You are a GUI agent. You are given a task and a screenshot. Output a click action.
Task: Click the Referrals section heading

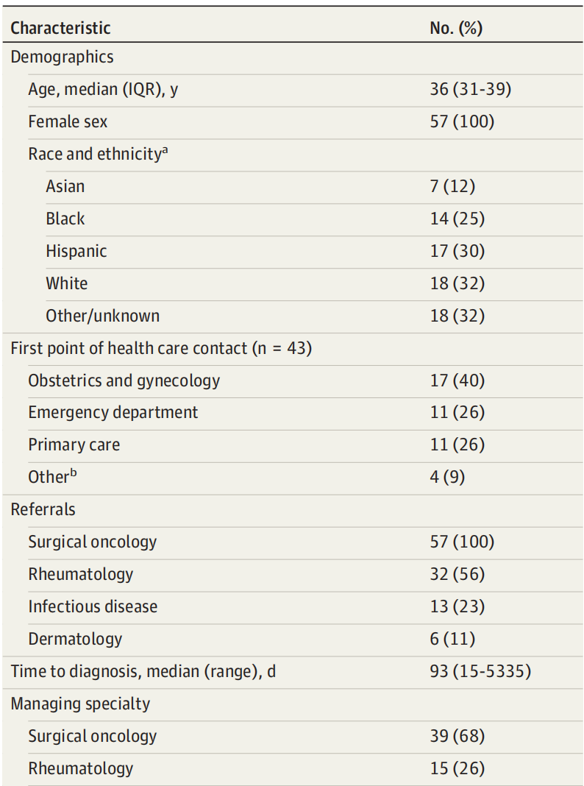coord(43,510)
